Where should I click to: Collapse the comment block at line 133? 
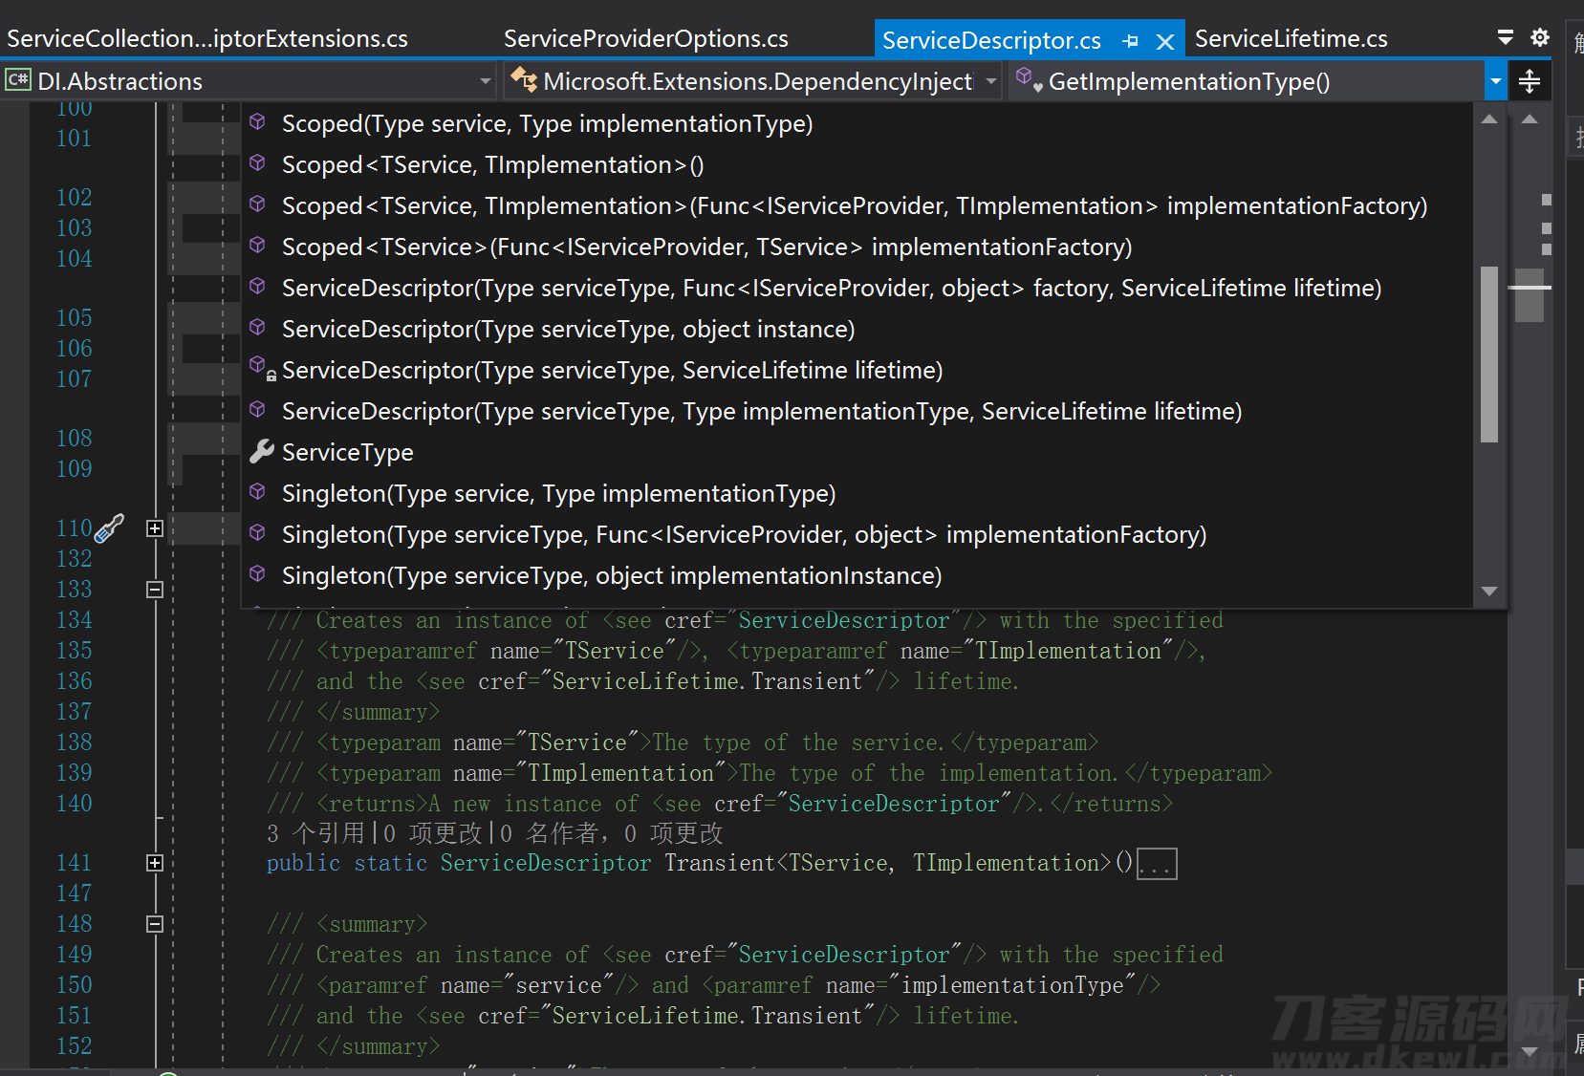click(155, 590)
